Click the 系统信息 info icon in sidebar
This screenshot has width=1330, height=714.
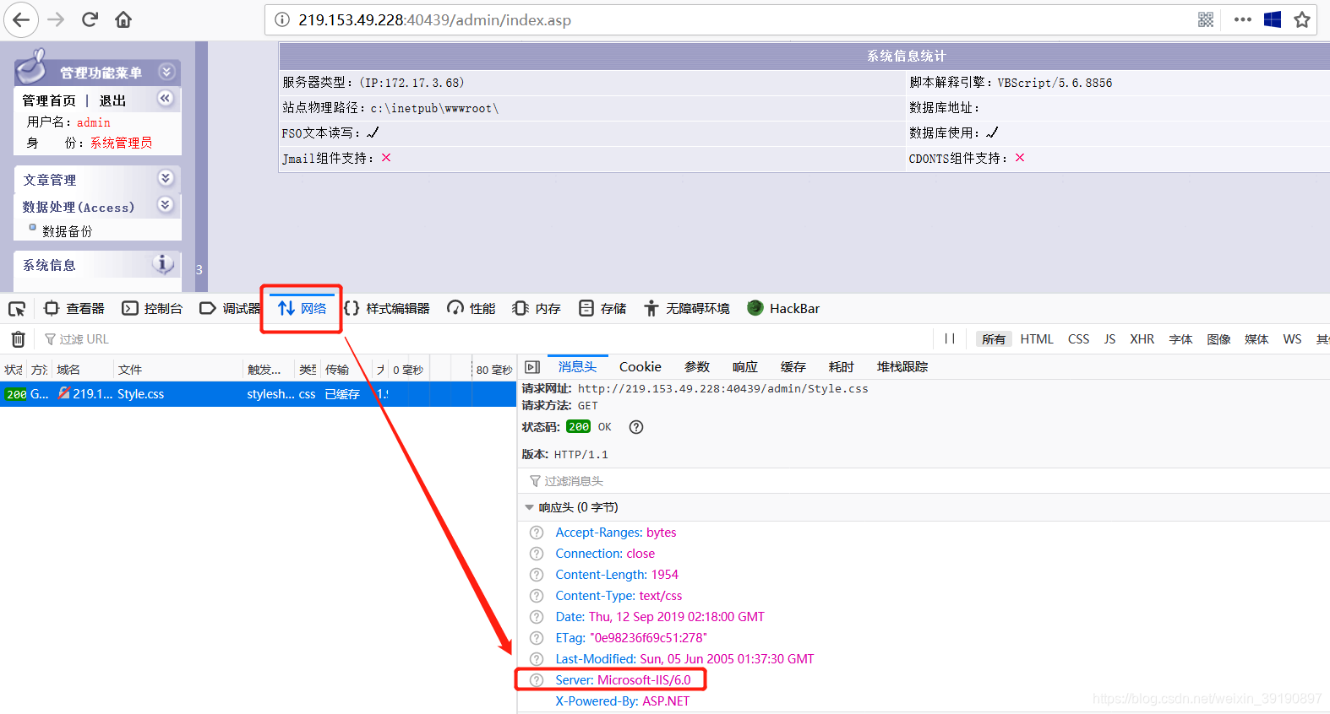(163, 264)
